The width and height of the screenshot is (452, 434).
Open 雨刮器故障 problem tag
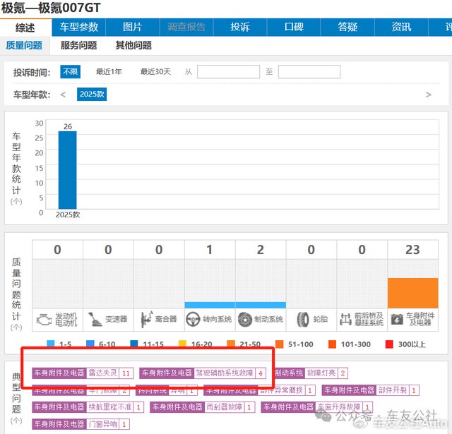[x=203, y=407]
